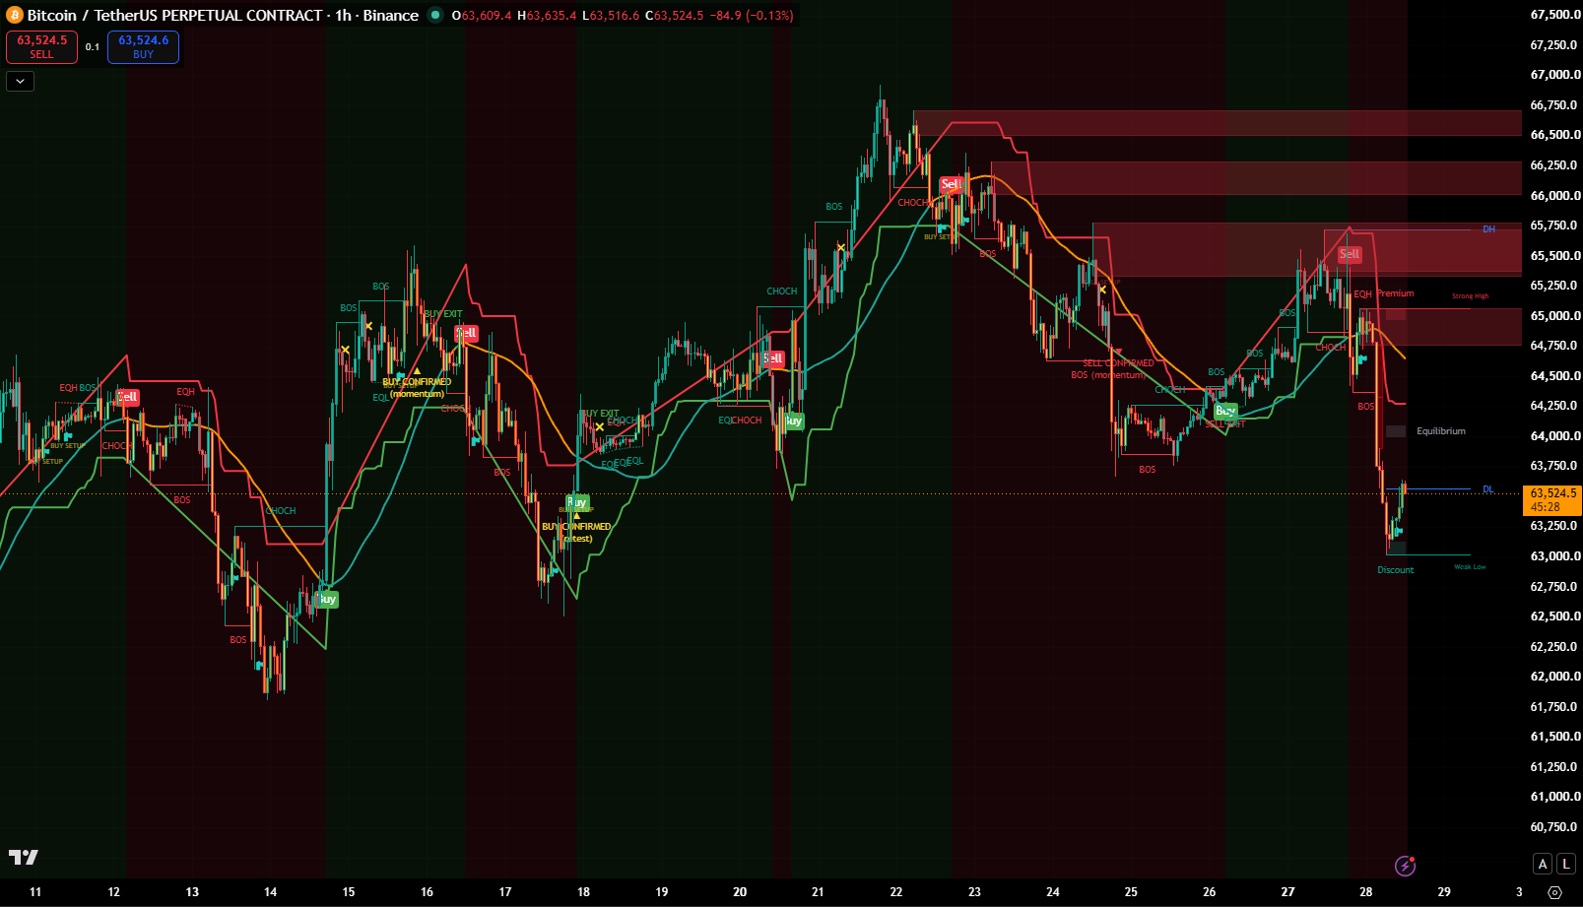
Task: Click date 11 on the time axis
Action: [35, 892]
